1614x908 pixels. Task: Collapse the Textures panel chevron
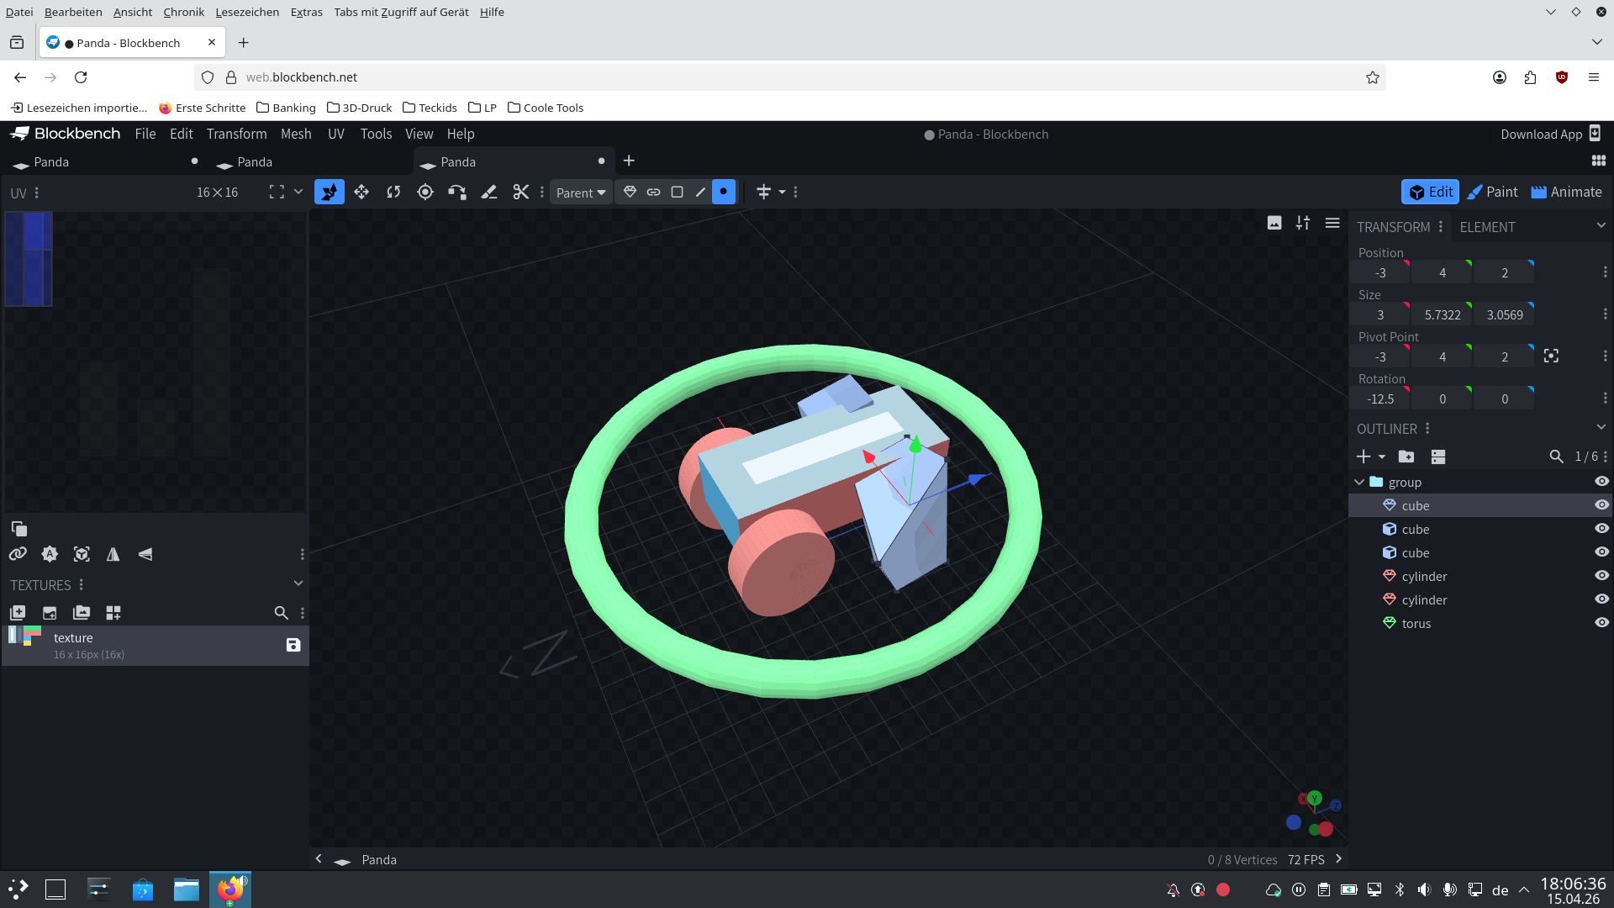coord(298,583)
